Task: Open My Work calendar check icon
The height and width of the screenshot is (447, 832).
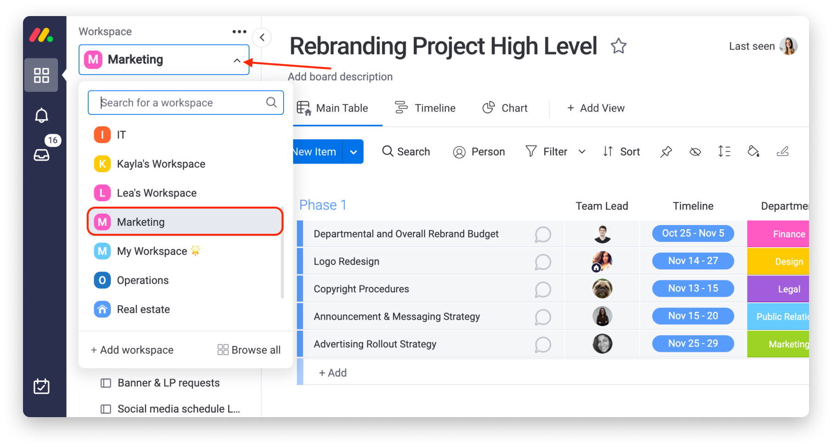Action: coord(41,386)
